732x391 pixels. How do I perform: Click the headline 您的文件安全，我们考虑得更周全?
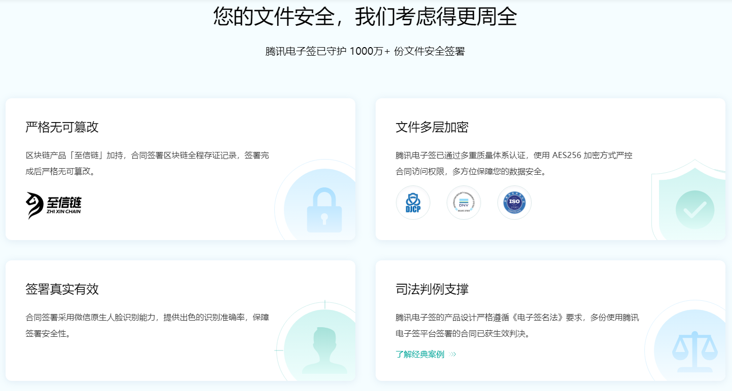tap(365, 16)
